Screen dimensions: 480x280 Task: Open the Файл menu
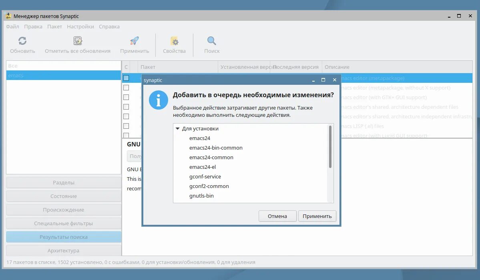[x=12, y=27]
